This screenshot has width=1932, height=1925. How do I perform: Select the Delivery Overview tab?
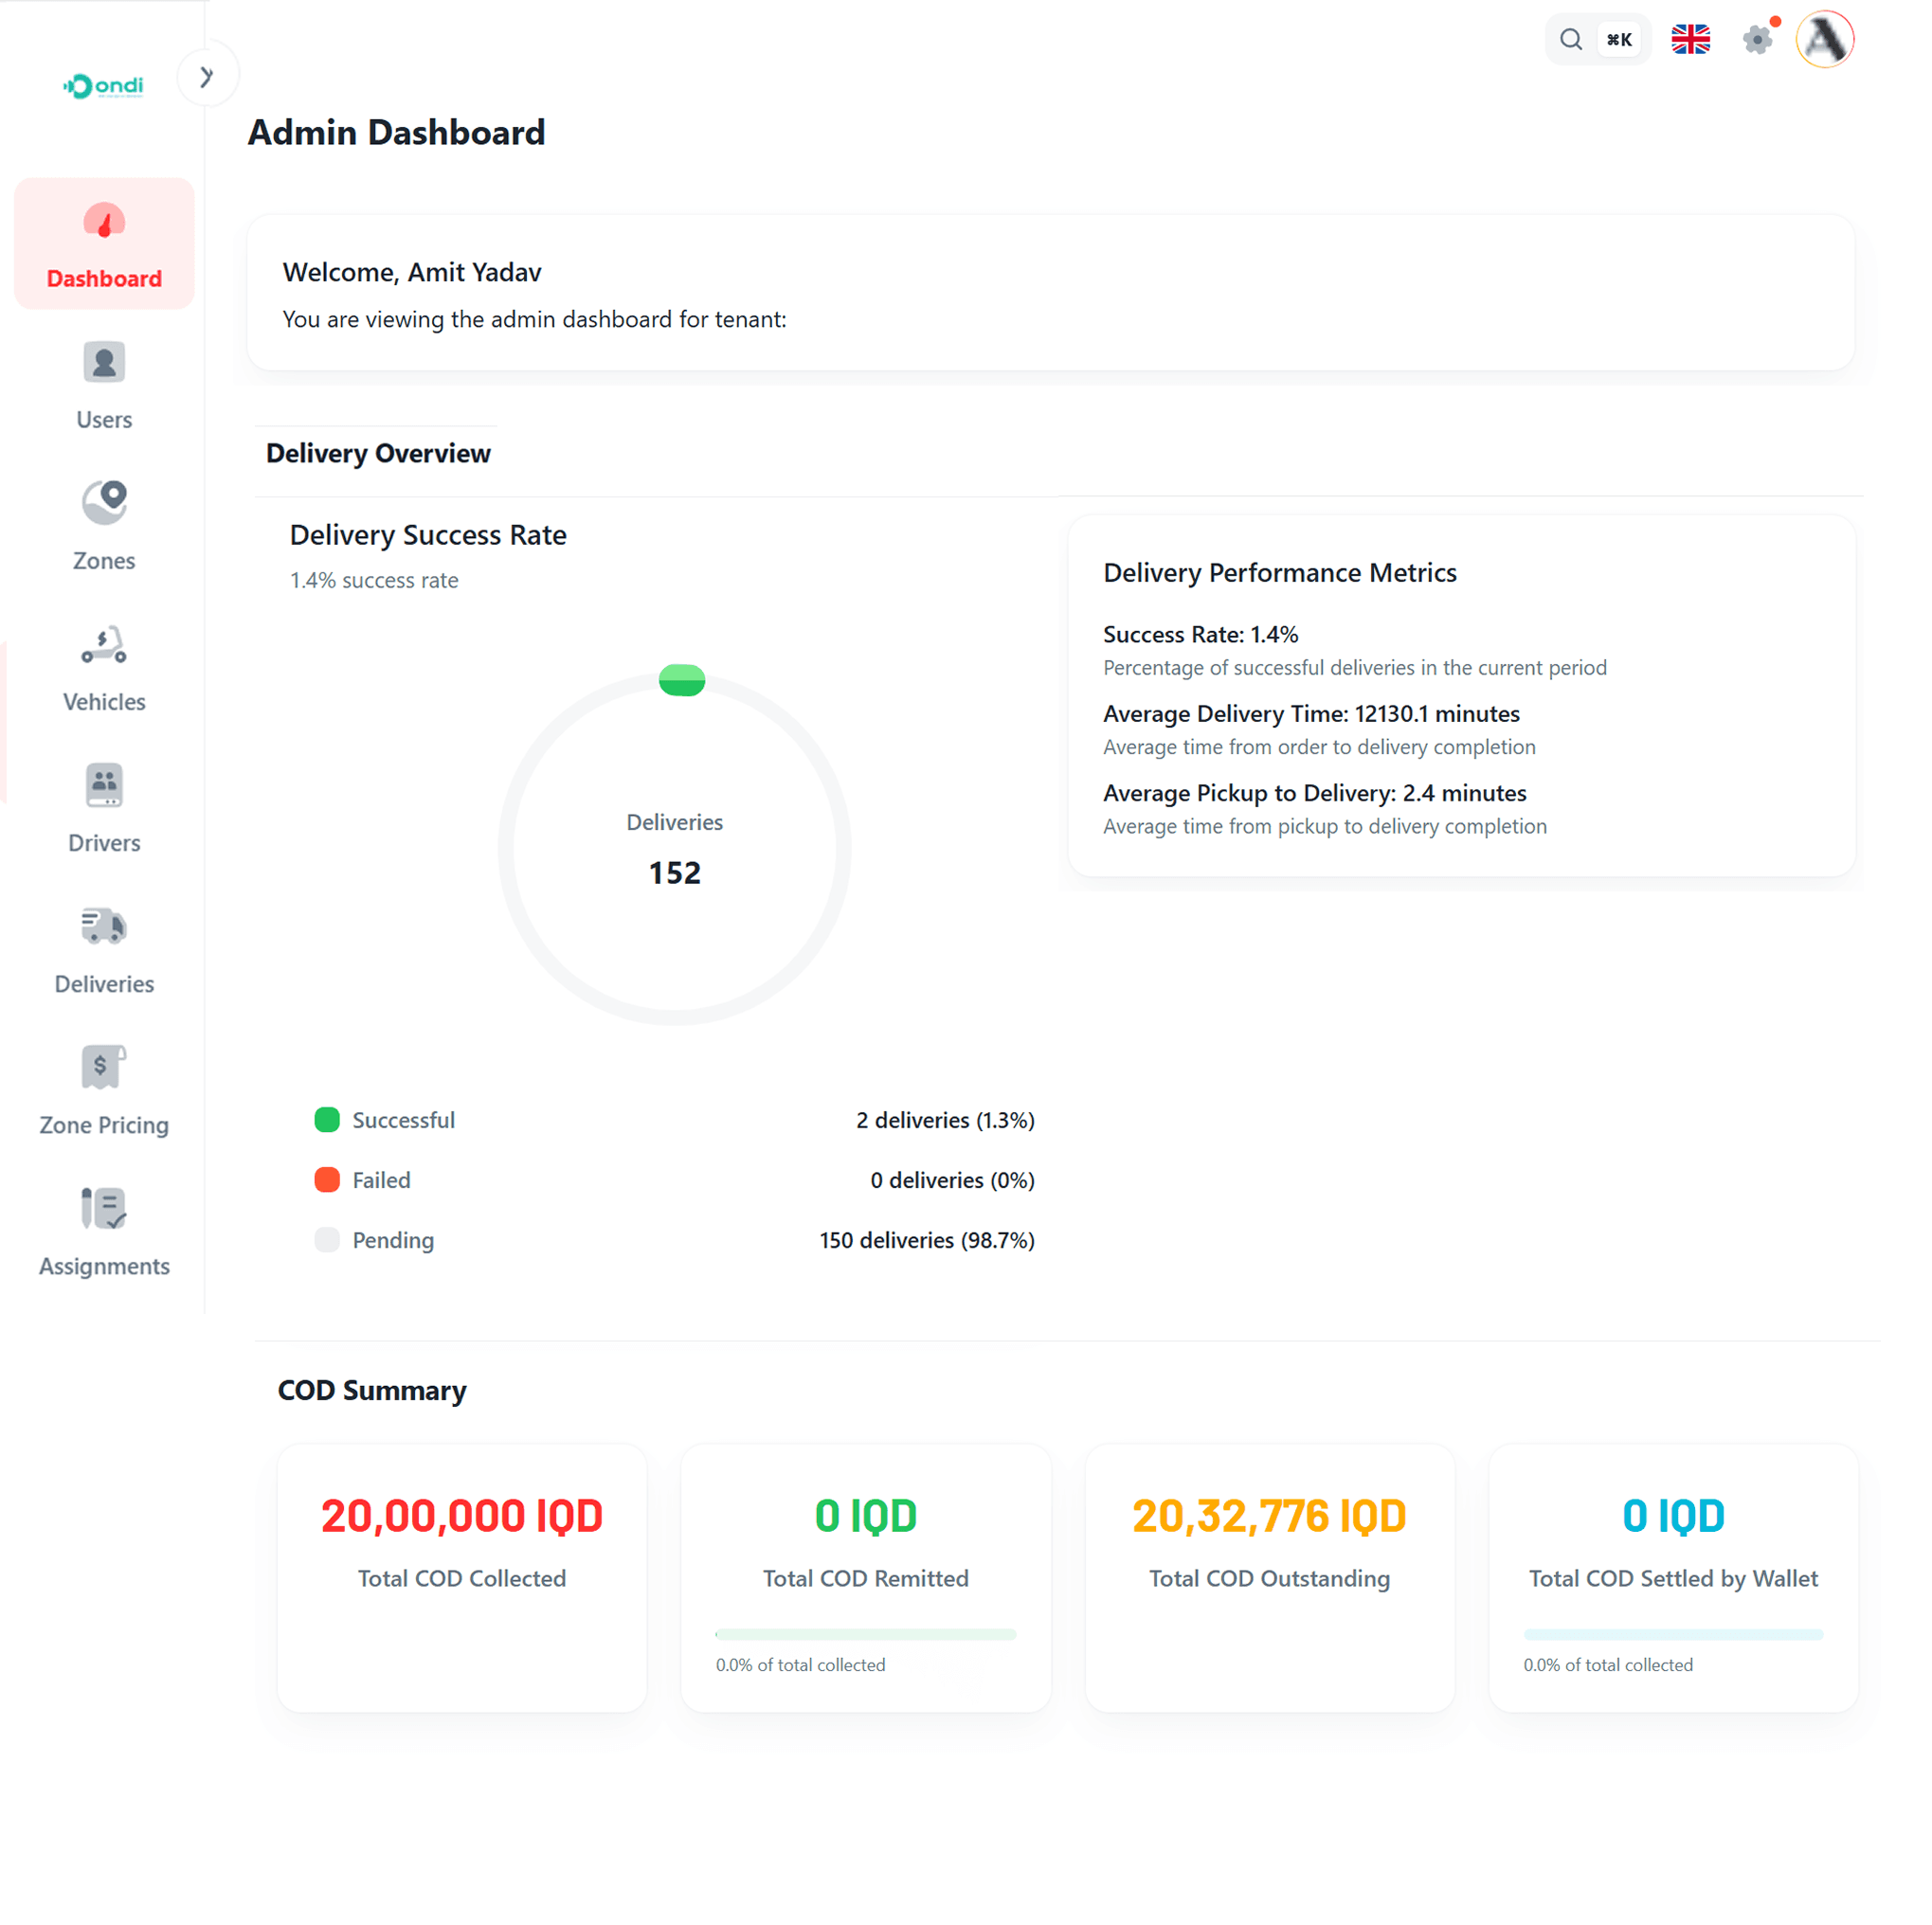378,454
